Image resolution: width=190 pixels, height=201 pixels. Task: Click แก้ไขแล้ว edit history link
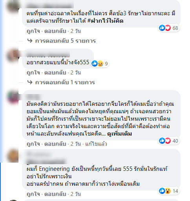point(96,144)
